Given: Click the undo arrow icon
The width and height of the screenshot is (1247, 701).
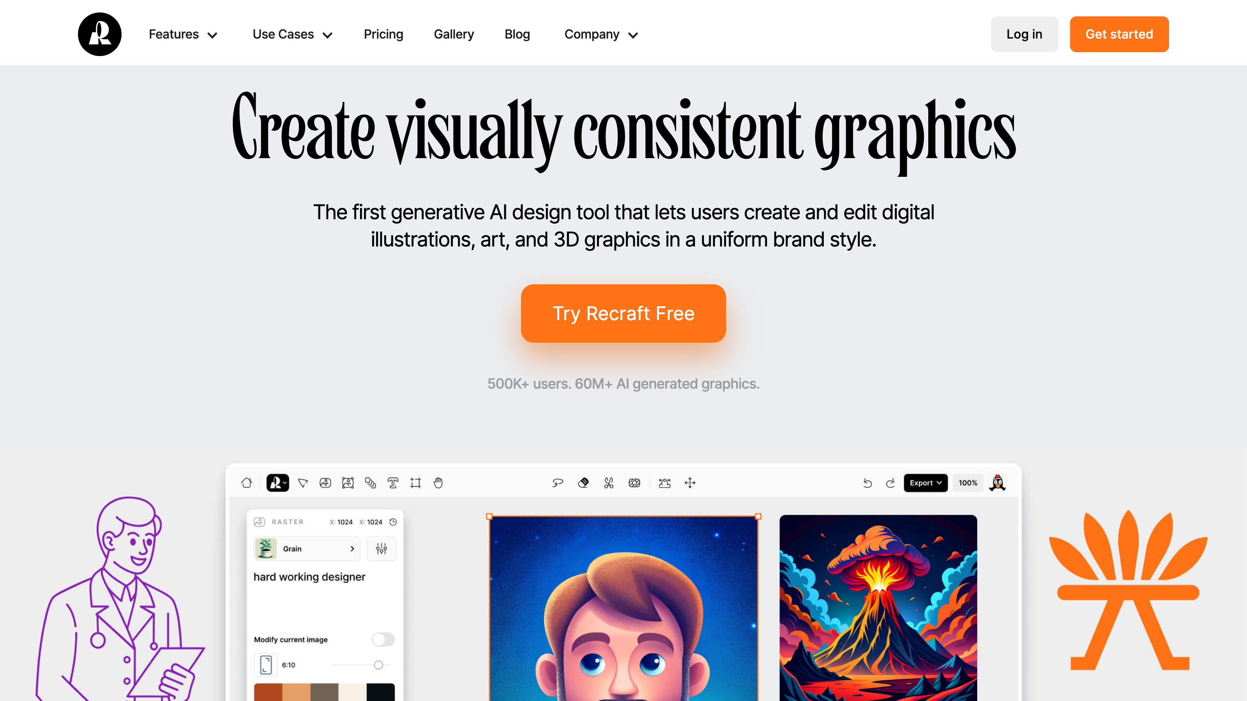Looking at the screenshot, I should pyautogui.click(x=867, y=483).
